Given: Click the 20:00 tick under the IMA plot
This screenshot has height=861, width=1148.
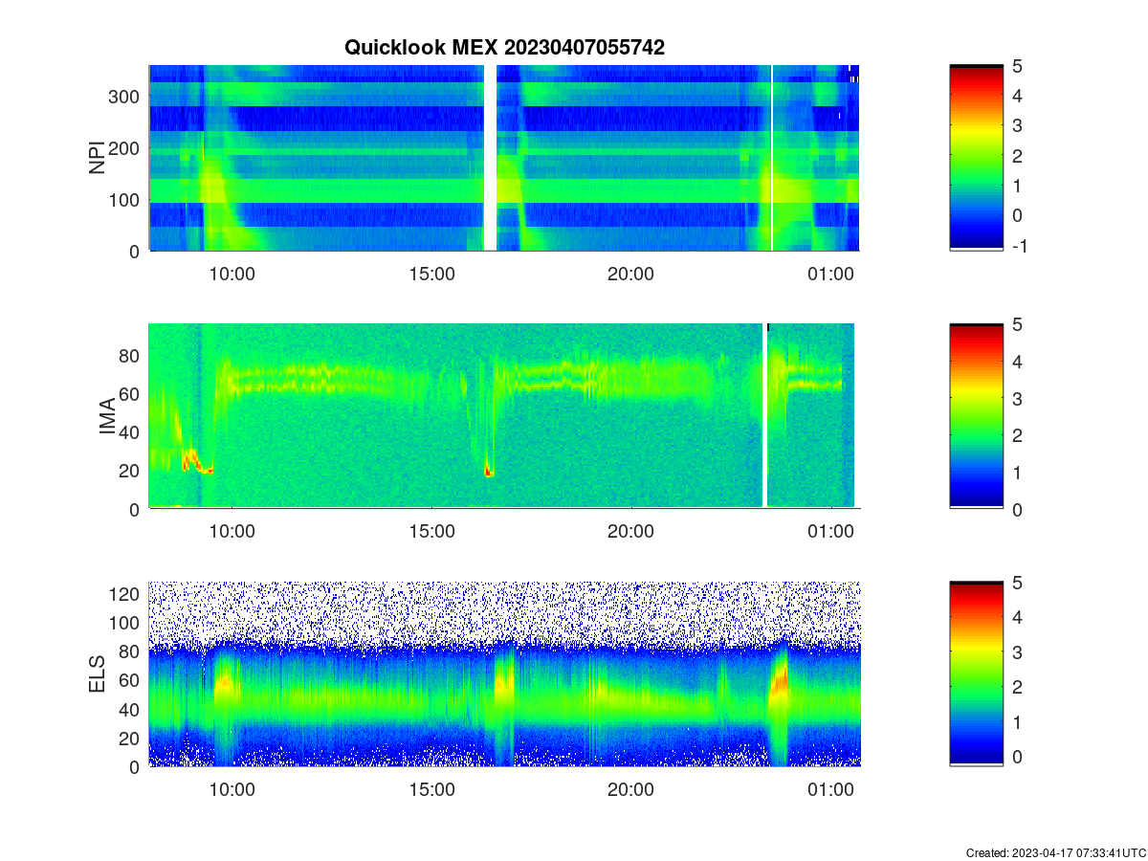Looking at the screenshot, I should coord(630,531).
